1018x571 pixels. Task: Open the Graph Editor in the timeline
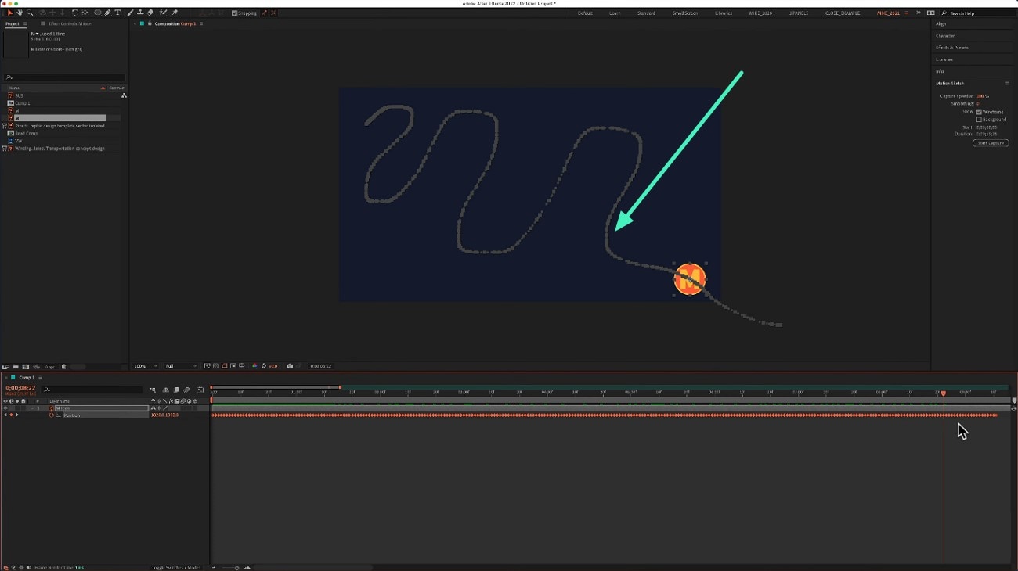click(x=200, y=390)
